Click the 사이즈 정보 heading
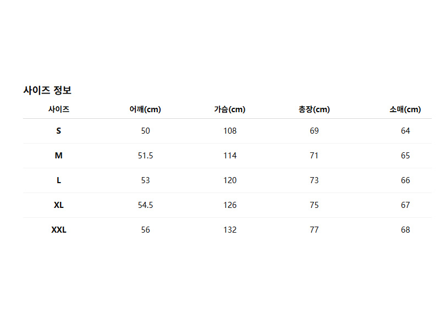 click(47, 90)
